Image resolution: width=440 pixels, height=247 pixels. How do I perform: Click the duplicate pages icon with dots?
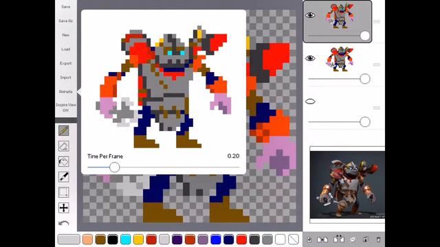[x=339, y=239]
